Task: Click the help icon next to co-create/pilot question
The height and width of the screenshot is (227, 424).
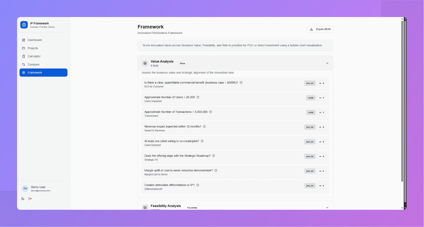Action: tap(202, 141)
